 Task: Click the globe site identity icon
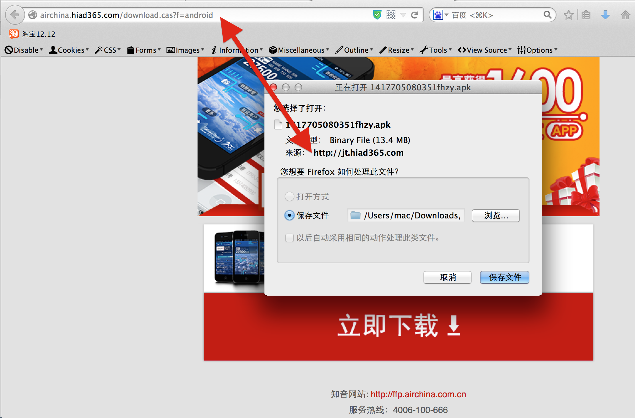pyautogui.click(x=33, y=15)
